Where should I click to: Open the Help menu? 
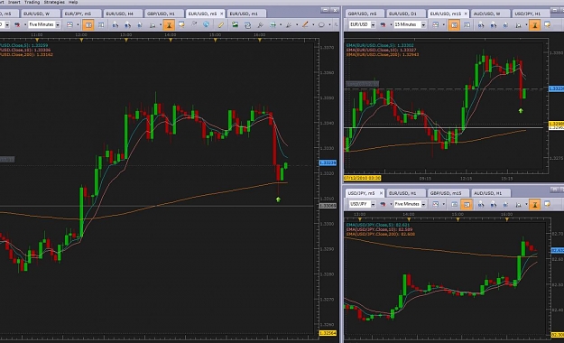pyautogui.click(x=73, y=2)
